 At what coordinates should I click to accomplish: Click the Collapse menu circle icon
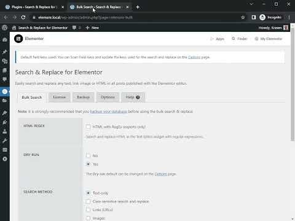tap(5, 159)
